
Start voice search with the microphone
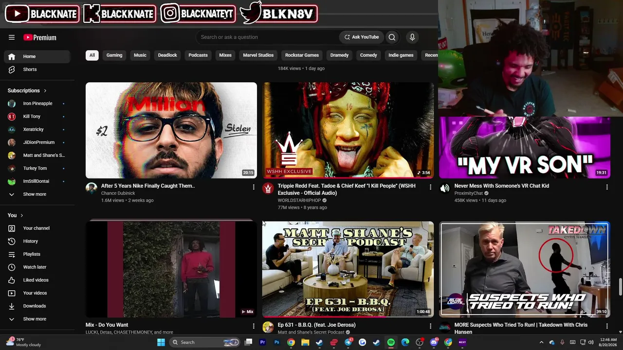coord(412,37)
